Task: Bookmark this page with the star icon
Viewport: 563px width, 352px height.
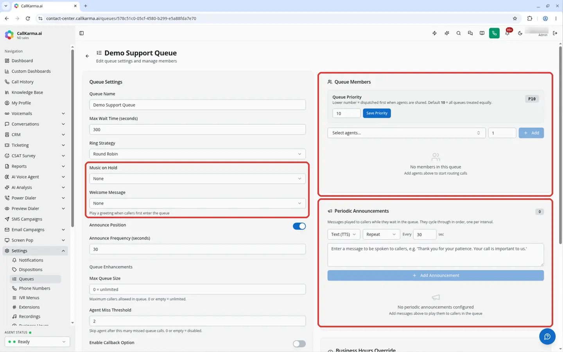Action: [x=515, y=18]
